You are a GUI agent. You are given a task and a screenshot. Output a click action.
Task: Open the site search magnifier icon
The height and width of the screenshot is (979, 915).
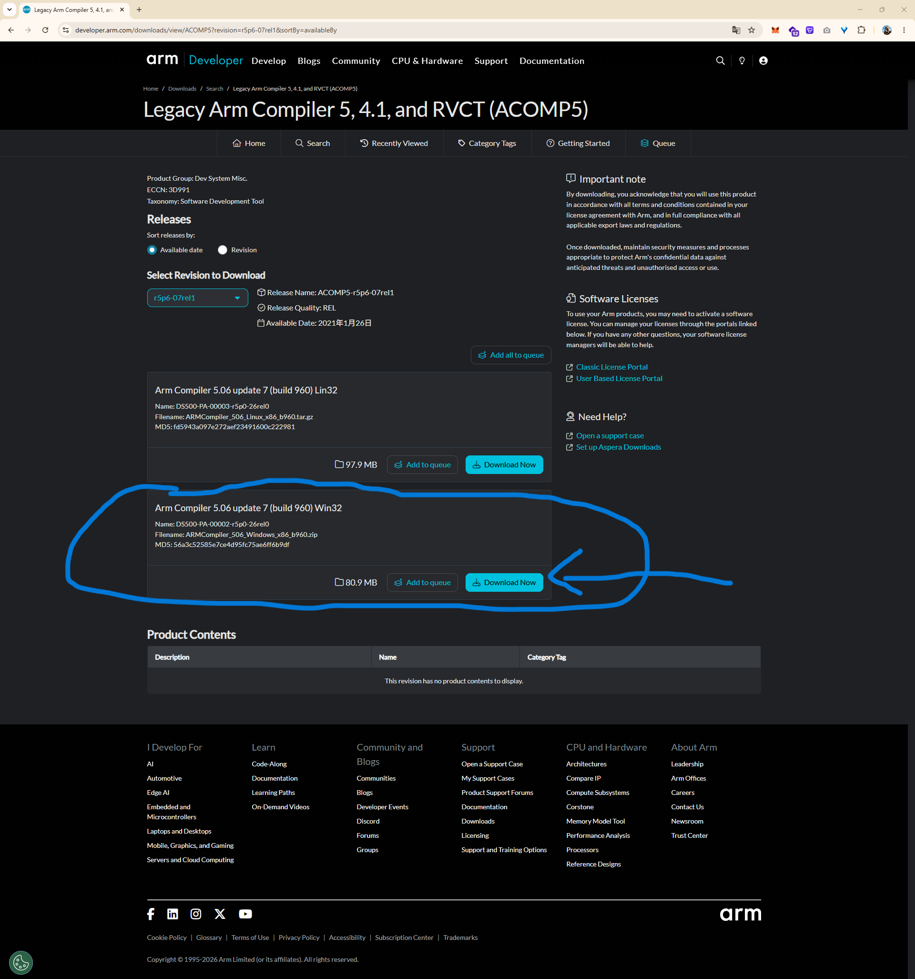coord(720,61)
